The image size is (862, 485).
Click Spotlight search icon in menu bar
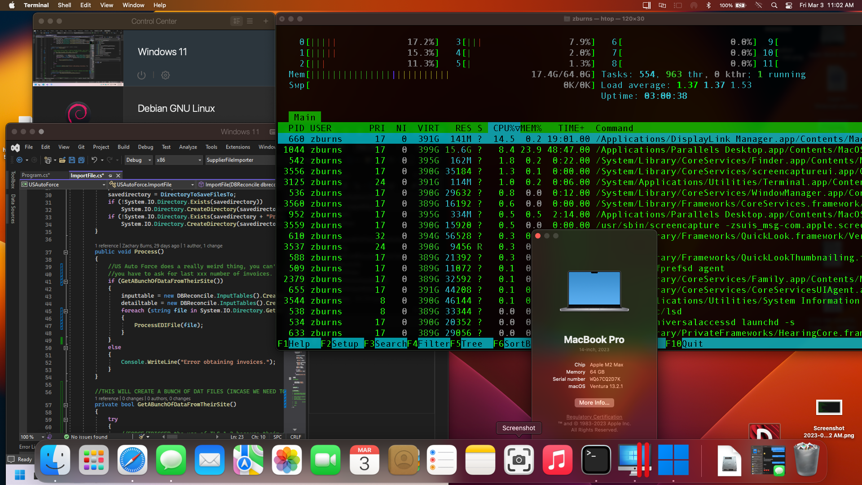[x=774, y=5]
